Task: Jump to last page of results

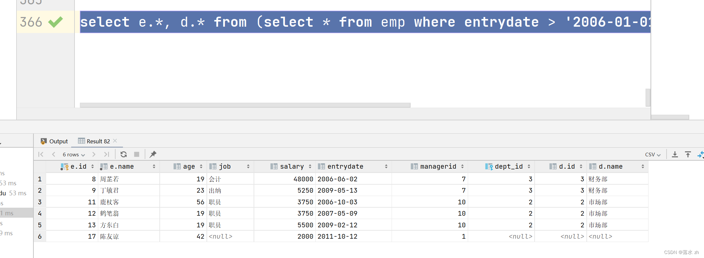Action: click(107, 154)
